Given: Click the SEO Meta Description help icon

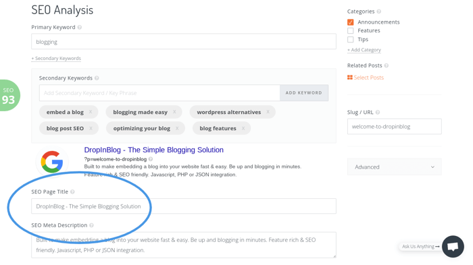Looking at the screenshot, I should (92, 225).
